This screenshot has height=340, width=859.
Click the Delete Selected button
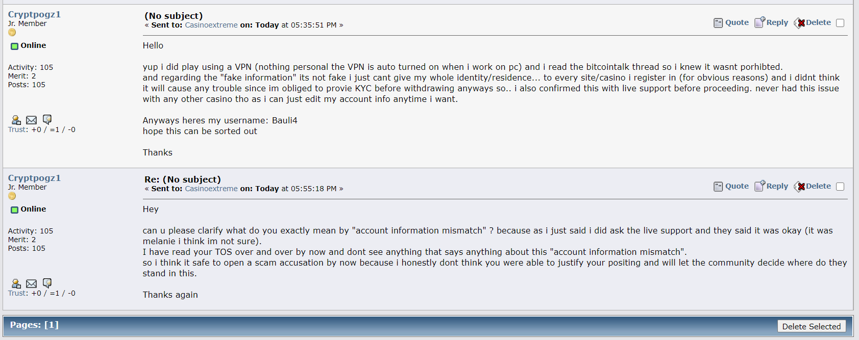click(811, 326)
